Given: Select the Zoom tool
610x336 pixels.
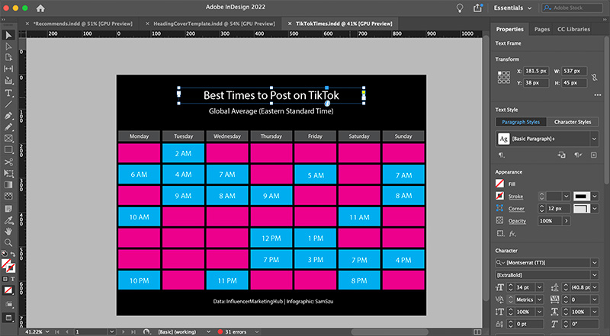Looking at the screenshot, I should (8, 242).
